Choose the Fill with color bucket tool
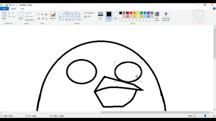 click(x=42, y=14)
